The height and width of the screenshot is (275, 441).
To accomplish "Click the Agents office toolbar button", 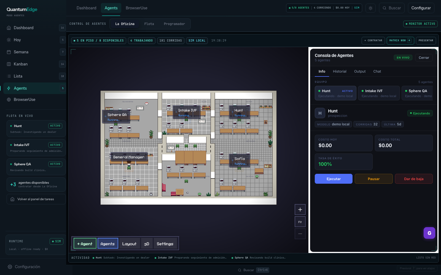I will 108,243.
